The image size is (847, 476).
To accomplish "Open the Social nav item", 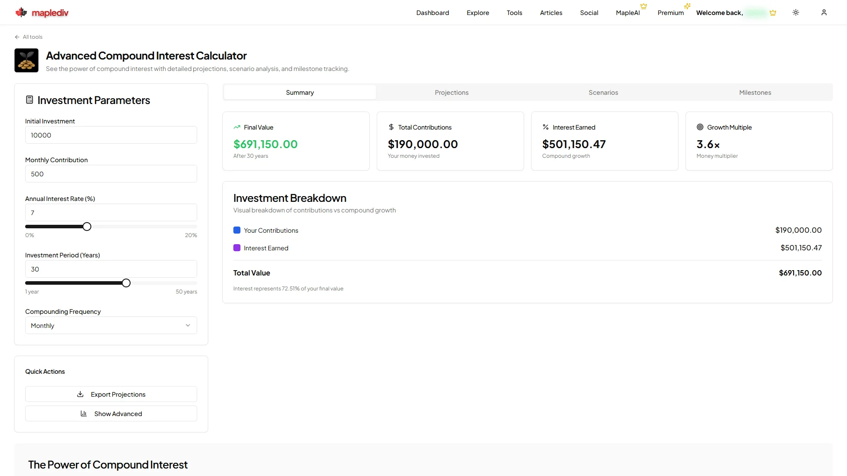I will (x=589, y=13).
